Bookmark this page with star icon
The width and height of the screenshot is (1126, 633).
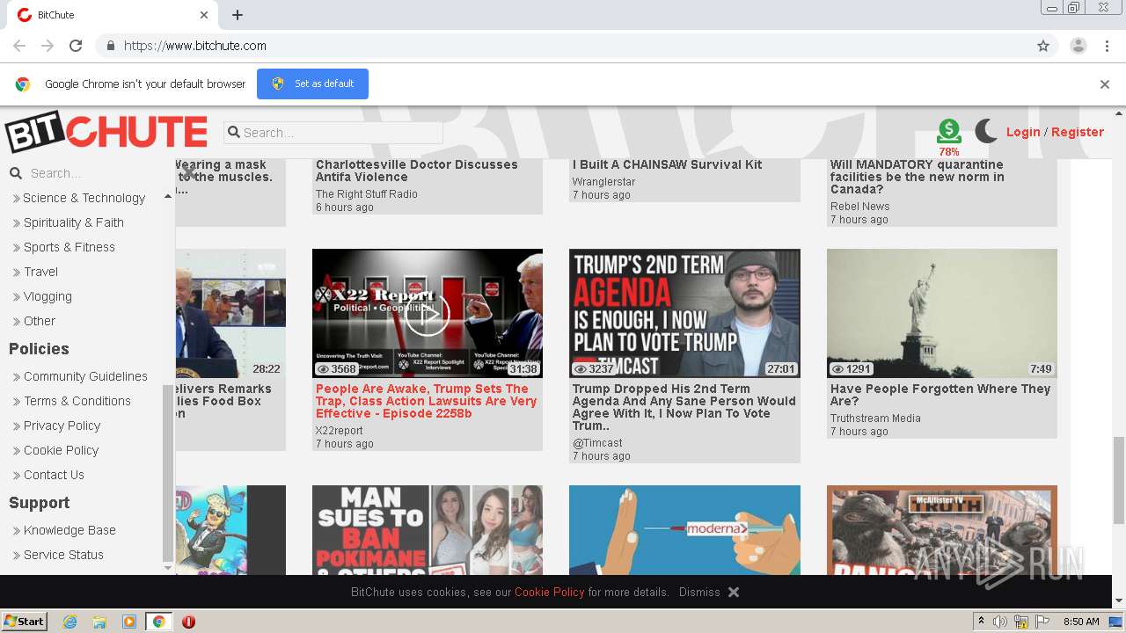(1043, 46)
